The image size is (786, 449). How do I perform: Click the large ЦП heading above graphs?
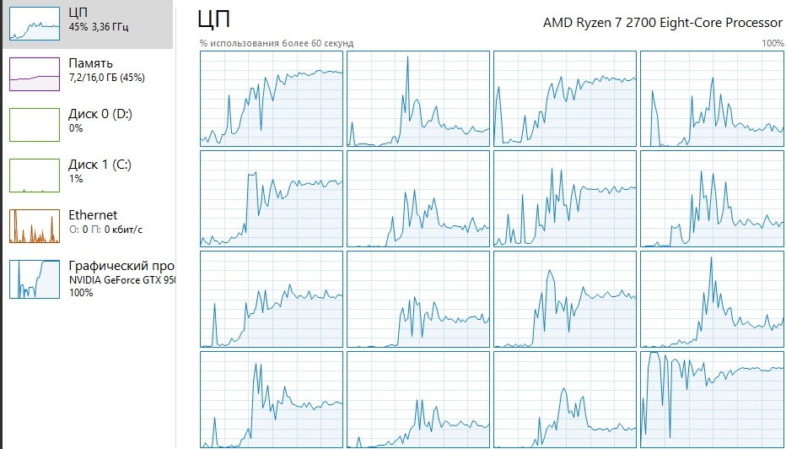coord(213,20)
